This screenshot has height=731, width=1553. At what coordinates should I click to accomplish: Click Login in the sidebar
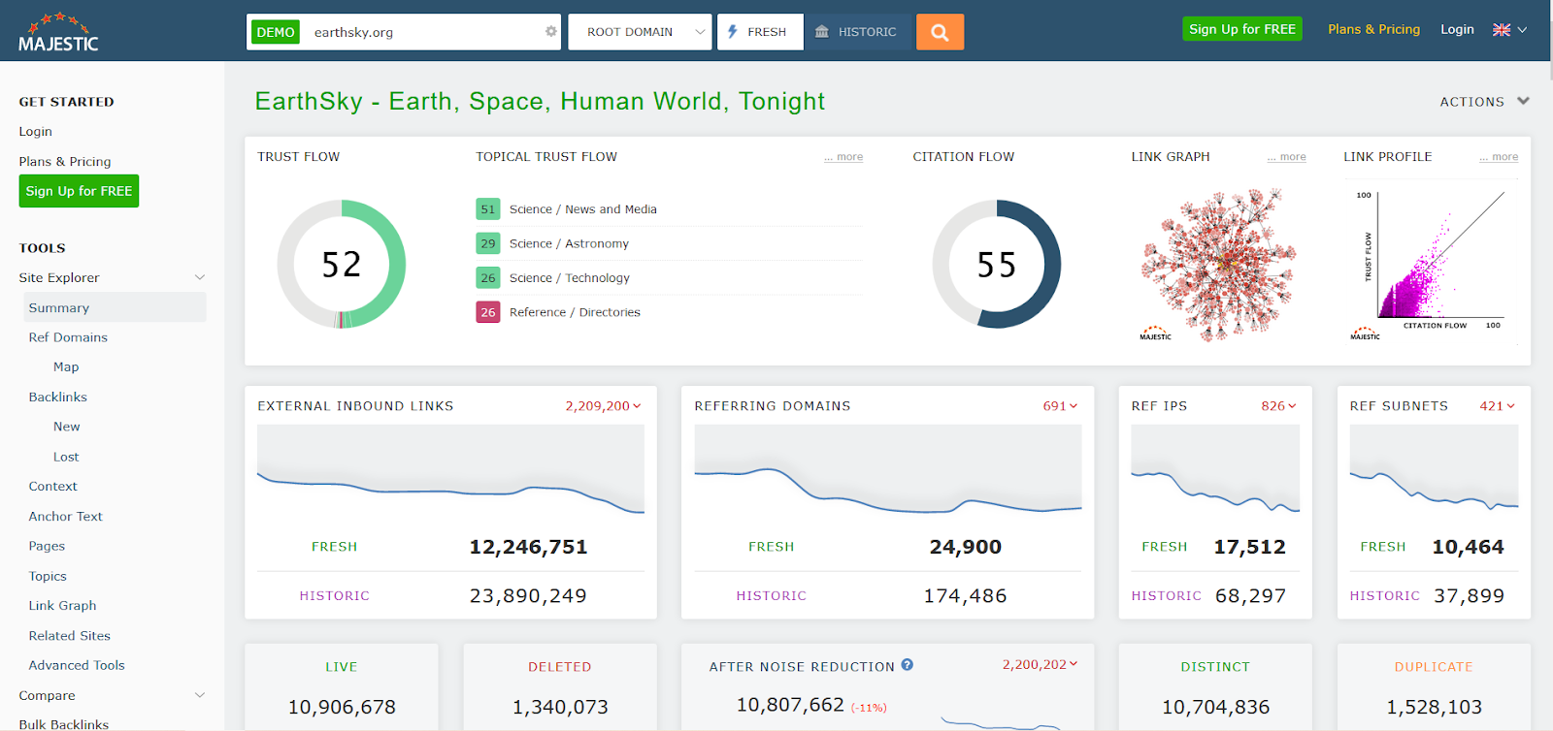click(x=35, y=132)
